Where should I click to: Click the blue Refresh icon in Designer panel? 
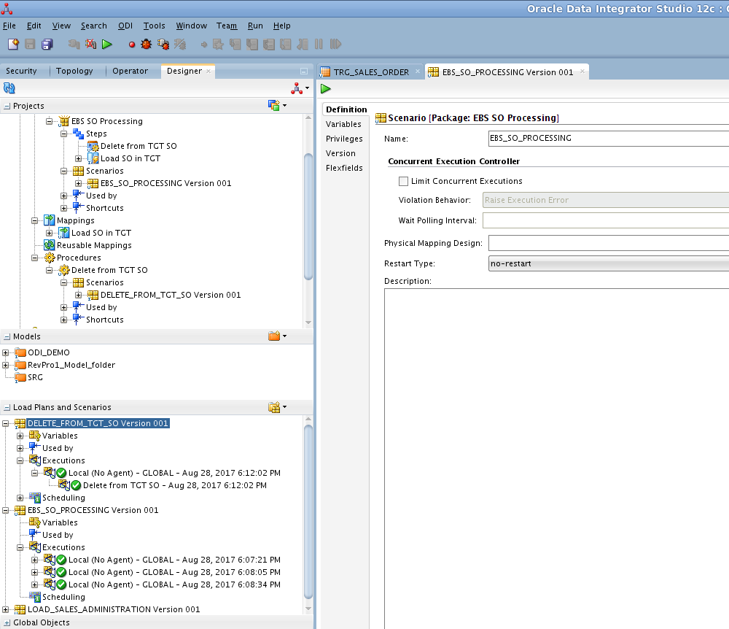pos(9,88)
